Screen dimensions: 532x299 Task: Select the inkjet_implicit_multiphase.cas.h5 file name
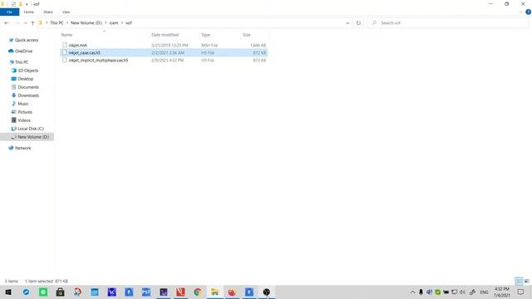98,60
